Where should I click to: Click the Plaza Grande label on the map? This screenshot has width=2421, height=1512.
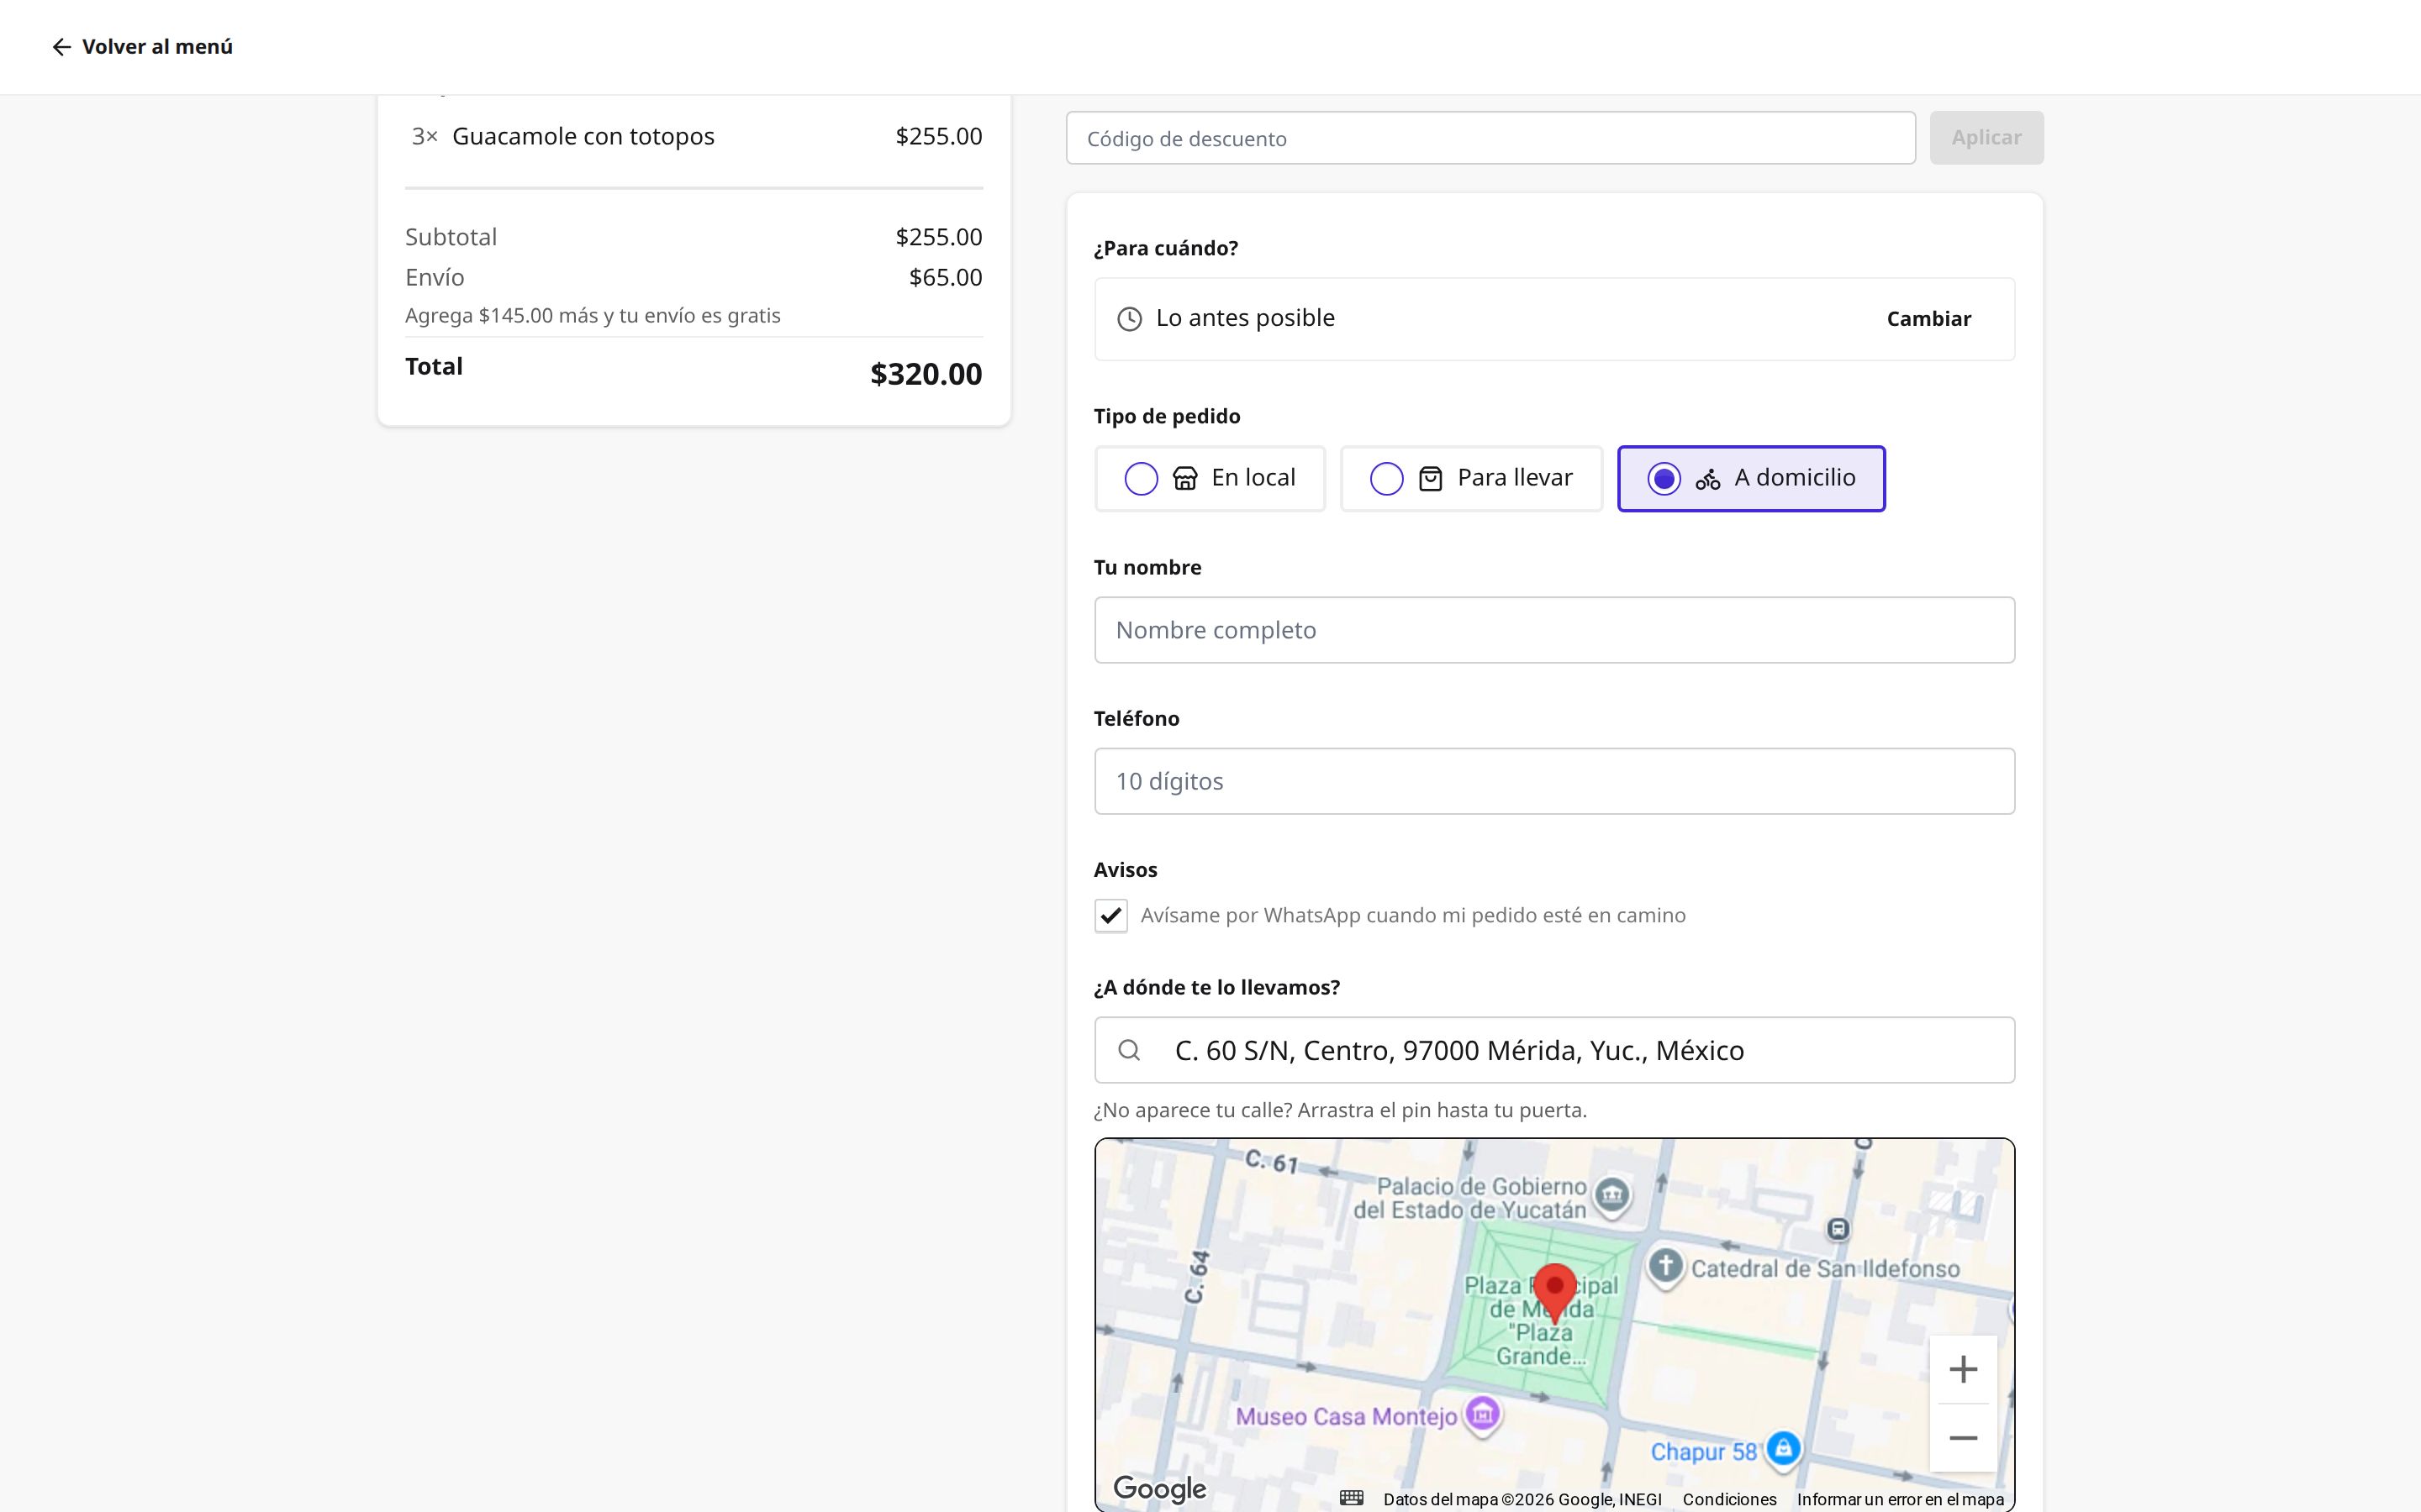[1542, 1321]
